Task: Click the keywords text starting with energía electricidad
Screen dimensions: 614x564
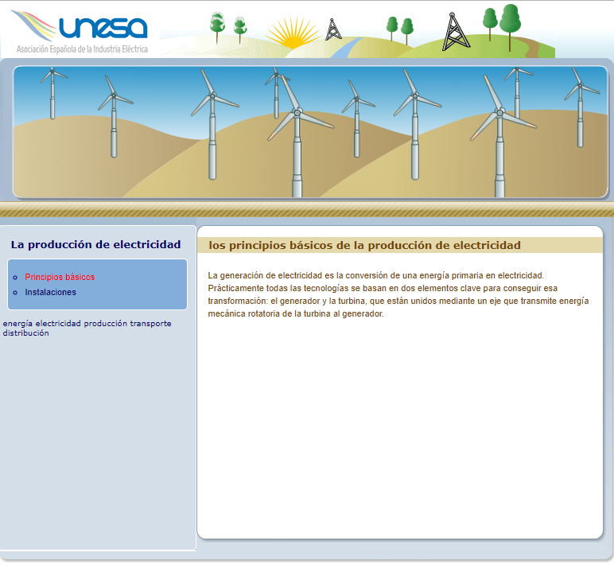Action: pos(87,328)
